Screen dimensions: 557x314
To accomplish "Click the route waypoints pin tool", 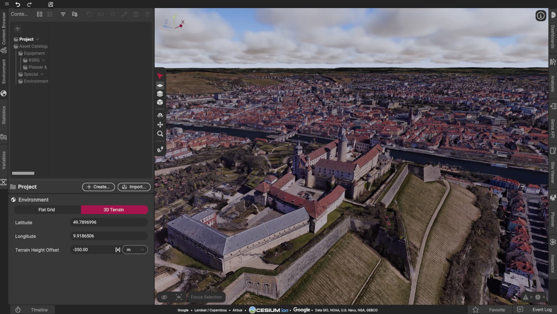I will click(x=160, y=149).
